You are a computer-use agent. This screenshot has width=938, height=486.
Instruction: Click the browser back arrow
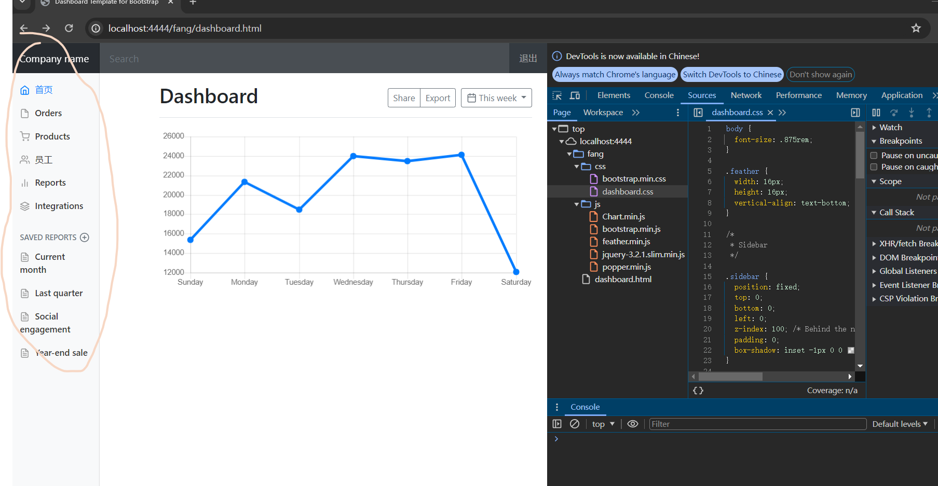pos(24,28)
